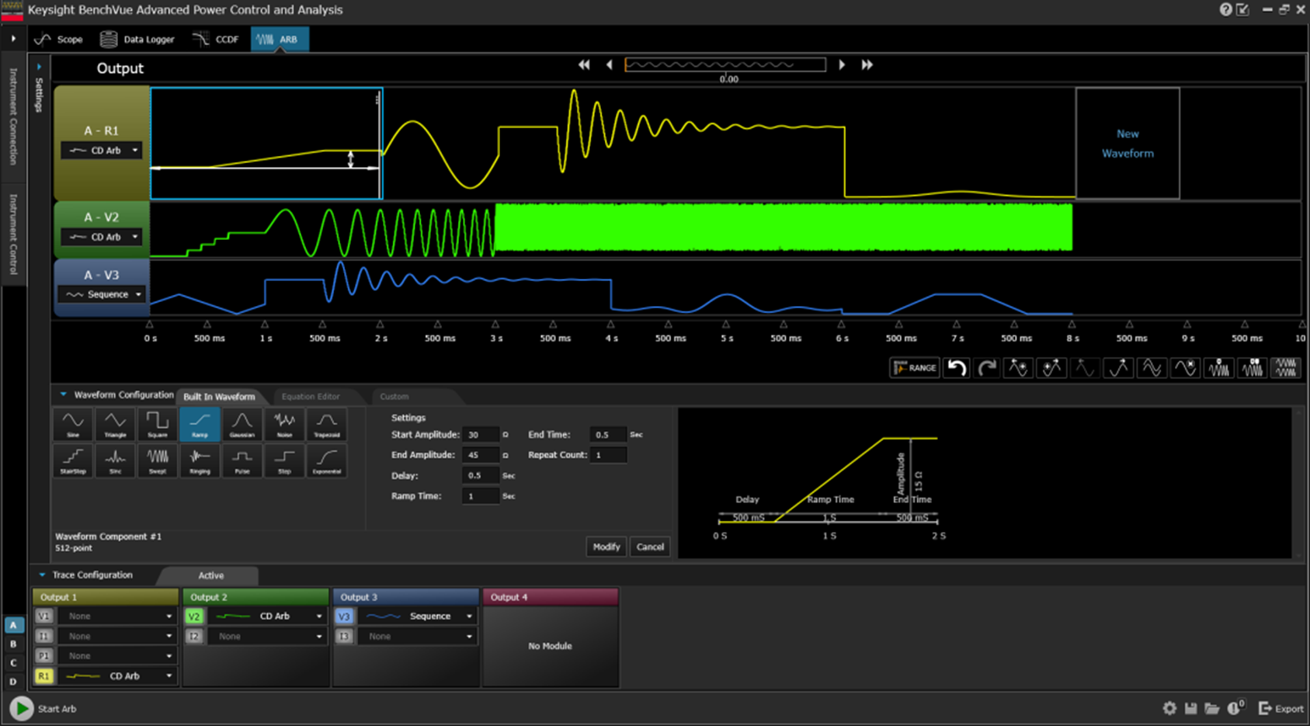Click the Start Amplitude field
Screen dimensions: 1310x726
click(481, 435)
